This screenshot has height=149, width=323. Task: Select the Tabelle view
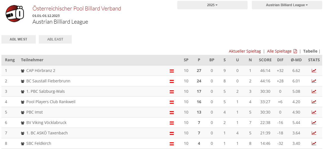[310, 51]
